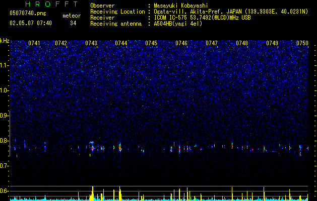Click the meteor label
317x201 pixels.
72,16
